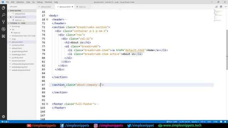Viewport: 228px width, 128px height.
Task: Click Ln 87, Col 34 cursor position indicator
Action: coord(185,122)
